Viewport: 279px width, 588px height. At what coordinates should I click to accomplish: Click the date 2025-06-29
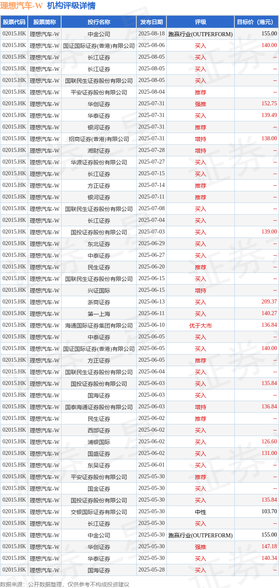(x=152, y=244)
